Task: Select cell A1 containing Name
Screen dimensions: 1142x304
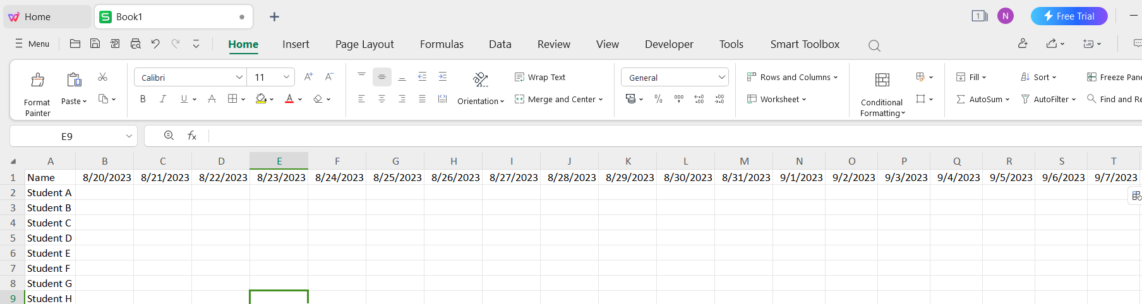Action: (50, 178)
